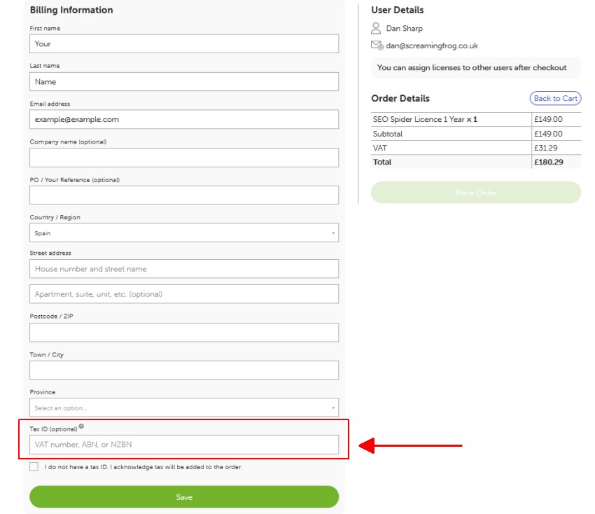Viewport: 595px width, 514px height.
Task: Expand the Country dropdown arrow
Action: pyautogui.click(x=332, y=232)
